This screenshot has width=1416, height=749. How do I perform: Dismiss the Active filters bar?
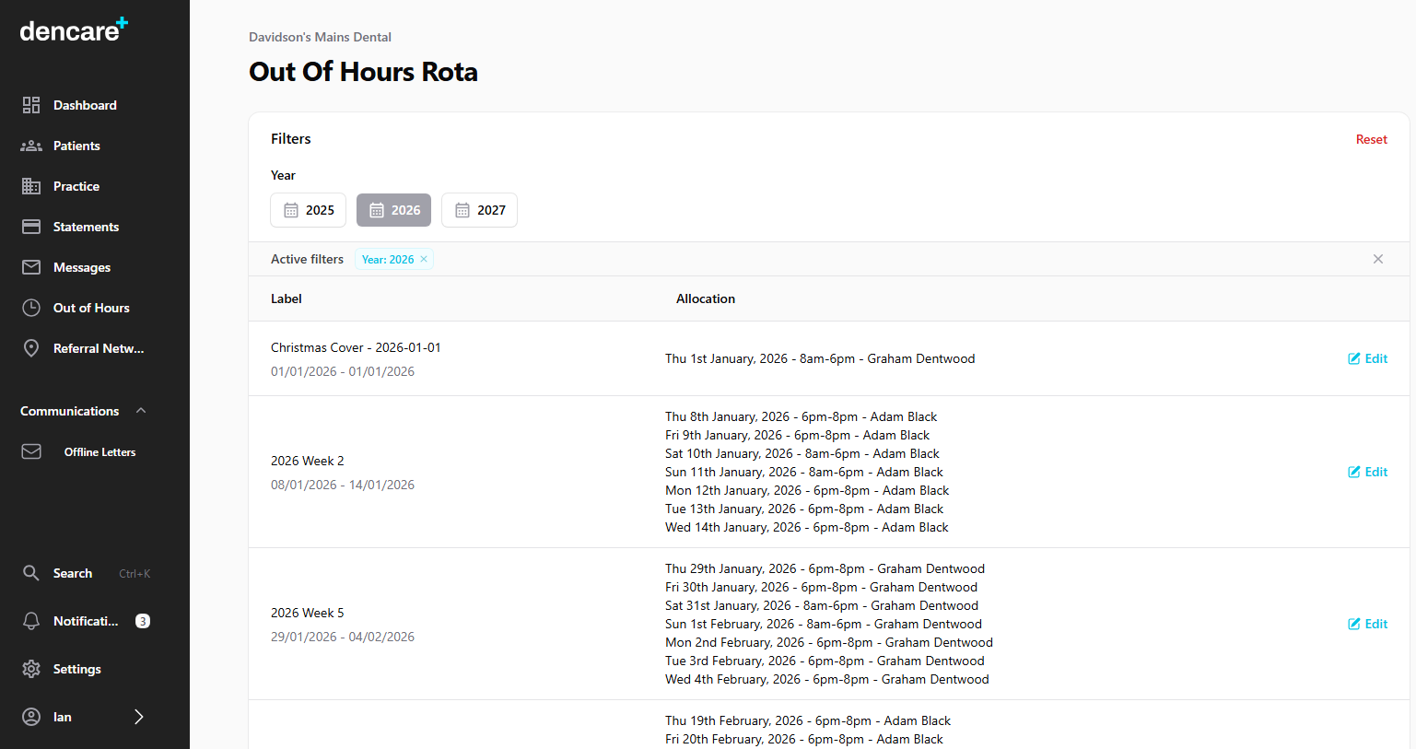click(x=1377, y=259)
